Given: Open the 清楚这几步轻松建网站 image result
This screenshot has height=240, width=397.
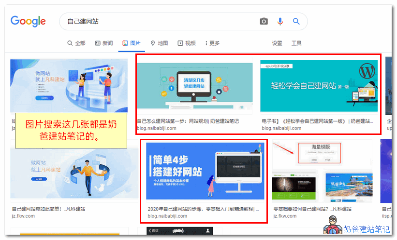Looking at the screenshot, I should 194,86.
